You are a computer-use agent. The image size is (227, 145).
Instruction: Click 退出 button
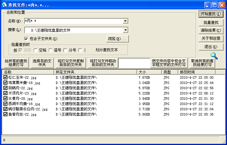click(211, 47)
